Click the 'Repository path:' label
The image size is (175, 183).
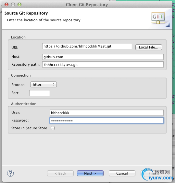click(x=25, y=64)
